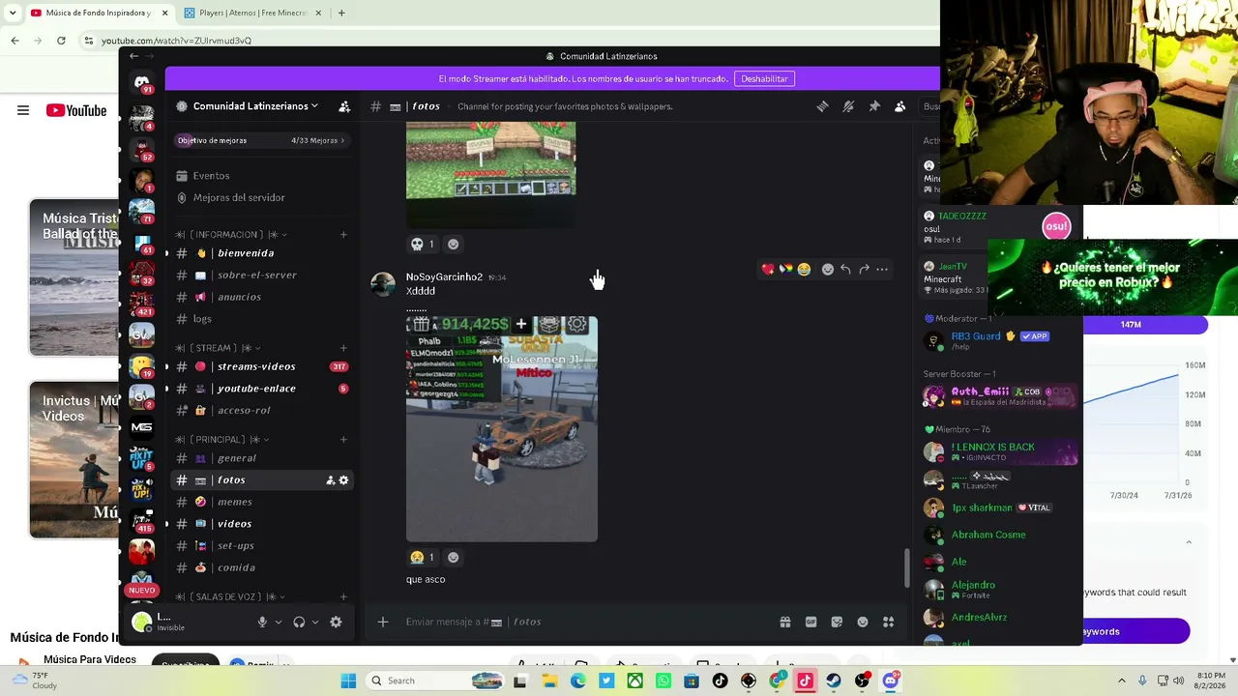Toggle the member list icon in header
This screenshot has height=696, width=1238.
point(900,106)
